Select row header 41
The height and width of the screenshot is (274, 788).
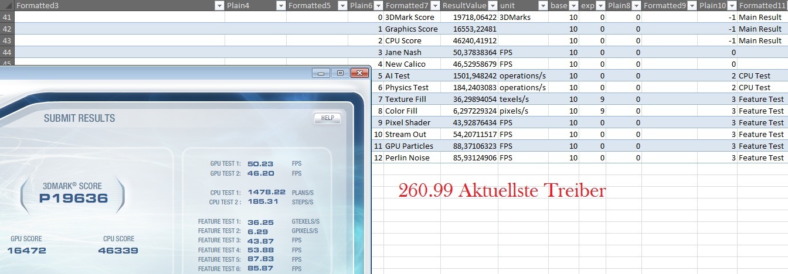[x=7, y=18]
